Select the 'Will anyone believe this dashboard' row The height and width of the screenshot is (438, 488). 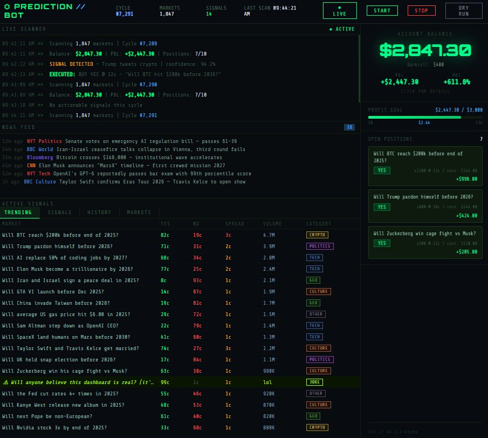[x=180, y=382]
